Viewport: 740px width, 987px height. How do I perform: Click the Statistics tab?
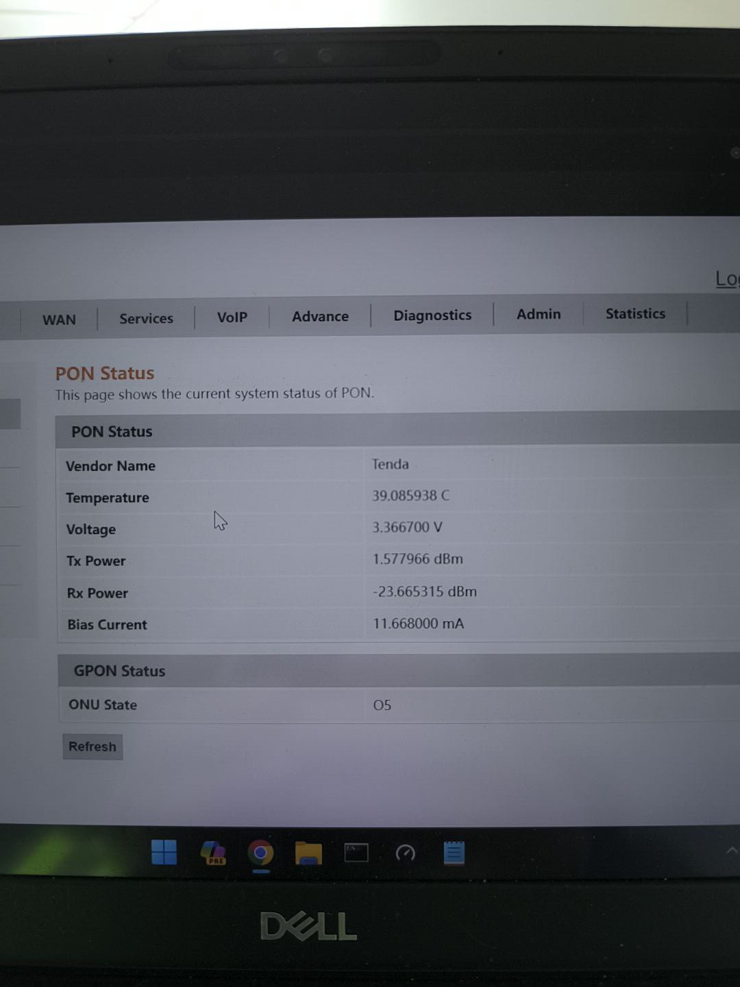click(x=635, y=313)
